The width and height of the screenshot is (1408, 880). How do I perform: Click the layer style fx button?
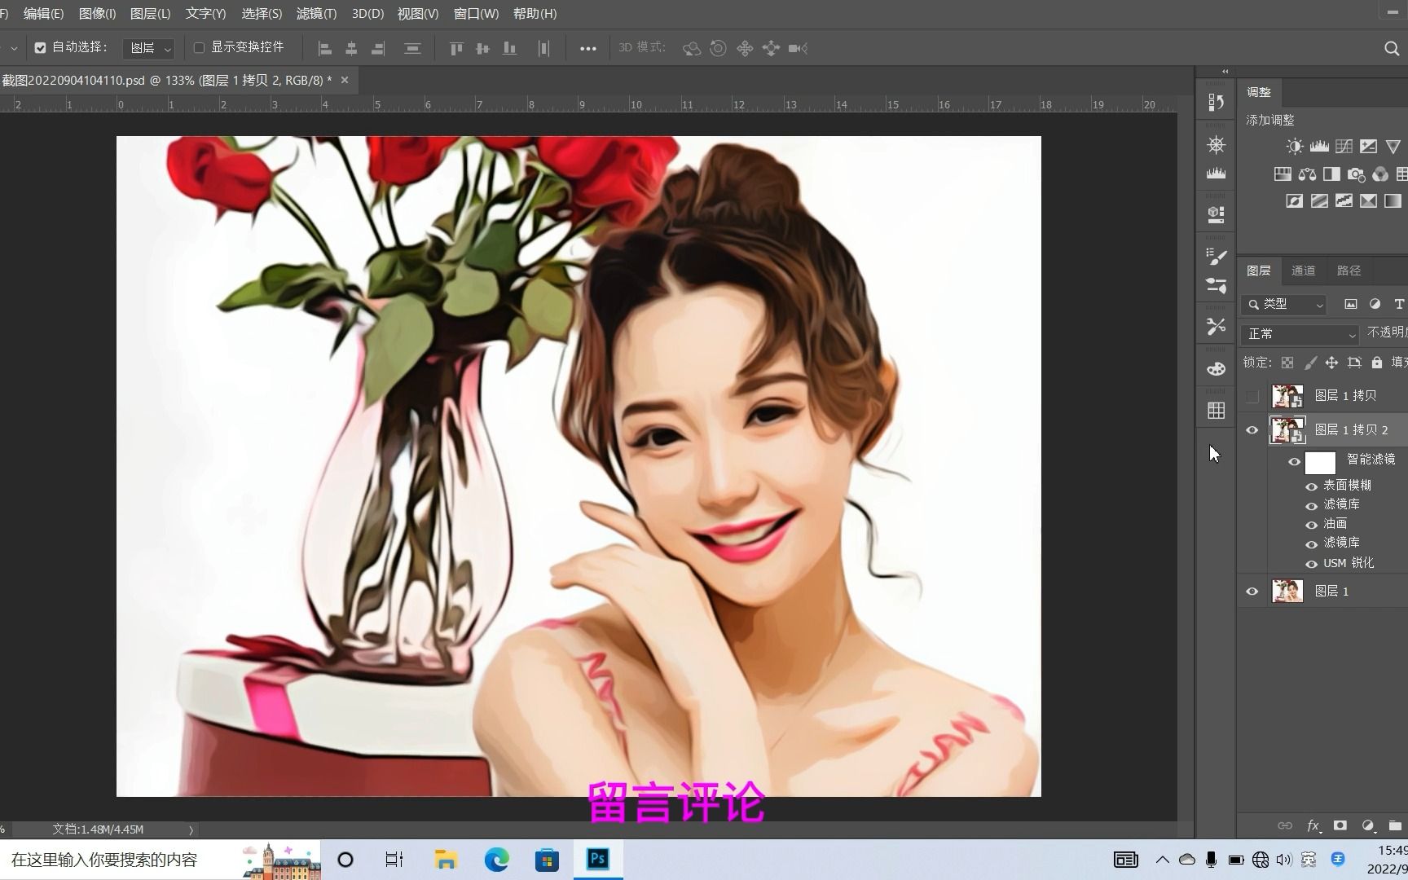click(x=1313, y=825)
